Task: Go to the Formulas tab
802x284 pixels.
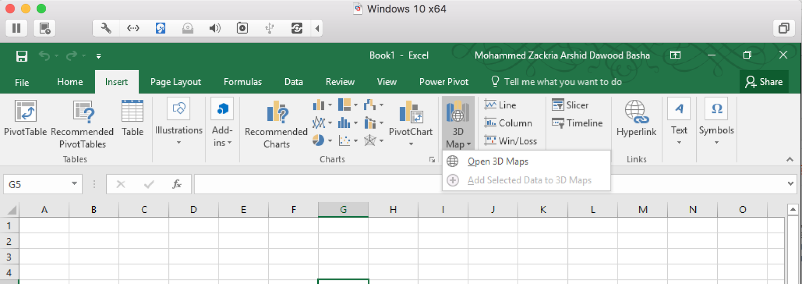Action: [x=243, y=82]
